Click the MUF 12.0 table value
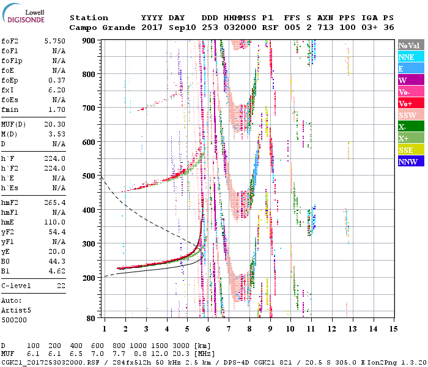The height and width of the screenshot is (367, 428). click(x=160, y=354)
